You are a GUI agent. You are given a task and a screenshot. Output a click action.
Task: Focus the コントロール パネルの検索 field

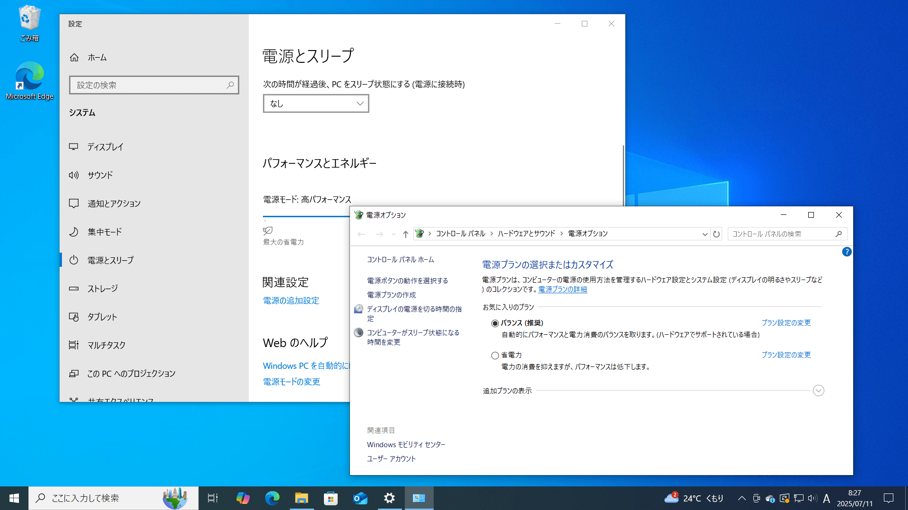[x=787, y=234]
